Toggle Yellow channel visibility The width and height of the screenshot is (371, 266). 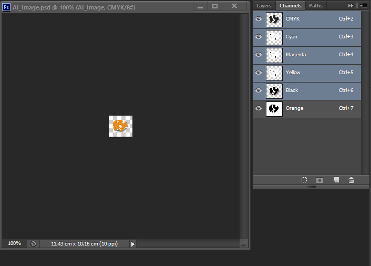(259, 73)
